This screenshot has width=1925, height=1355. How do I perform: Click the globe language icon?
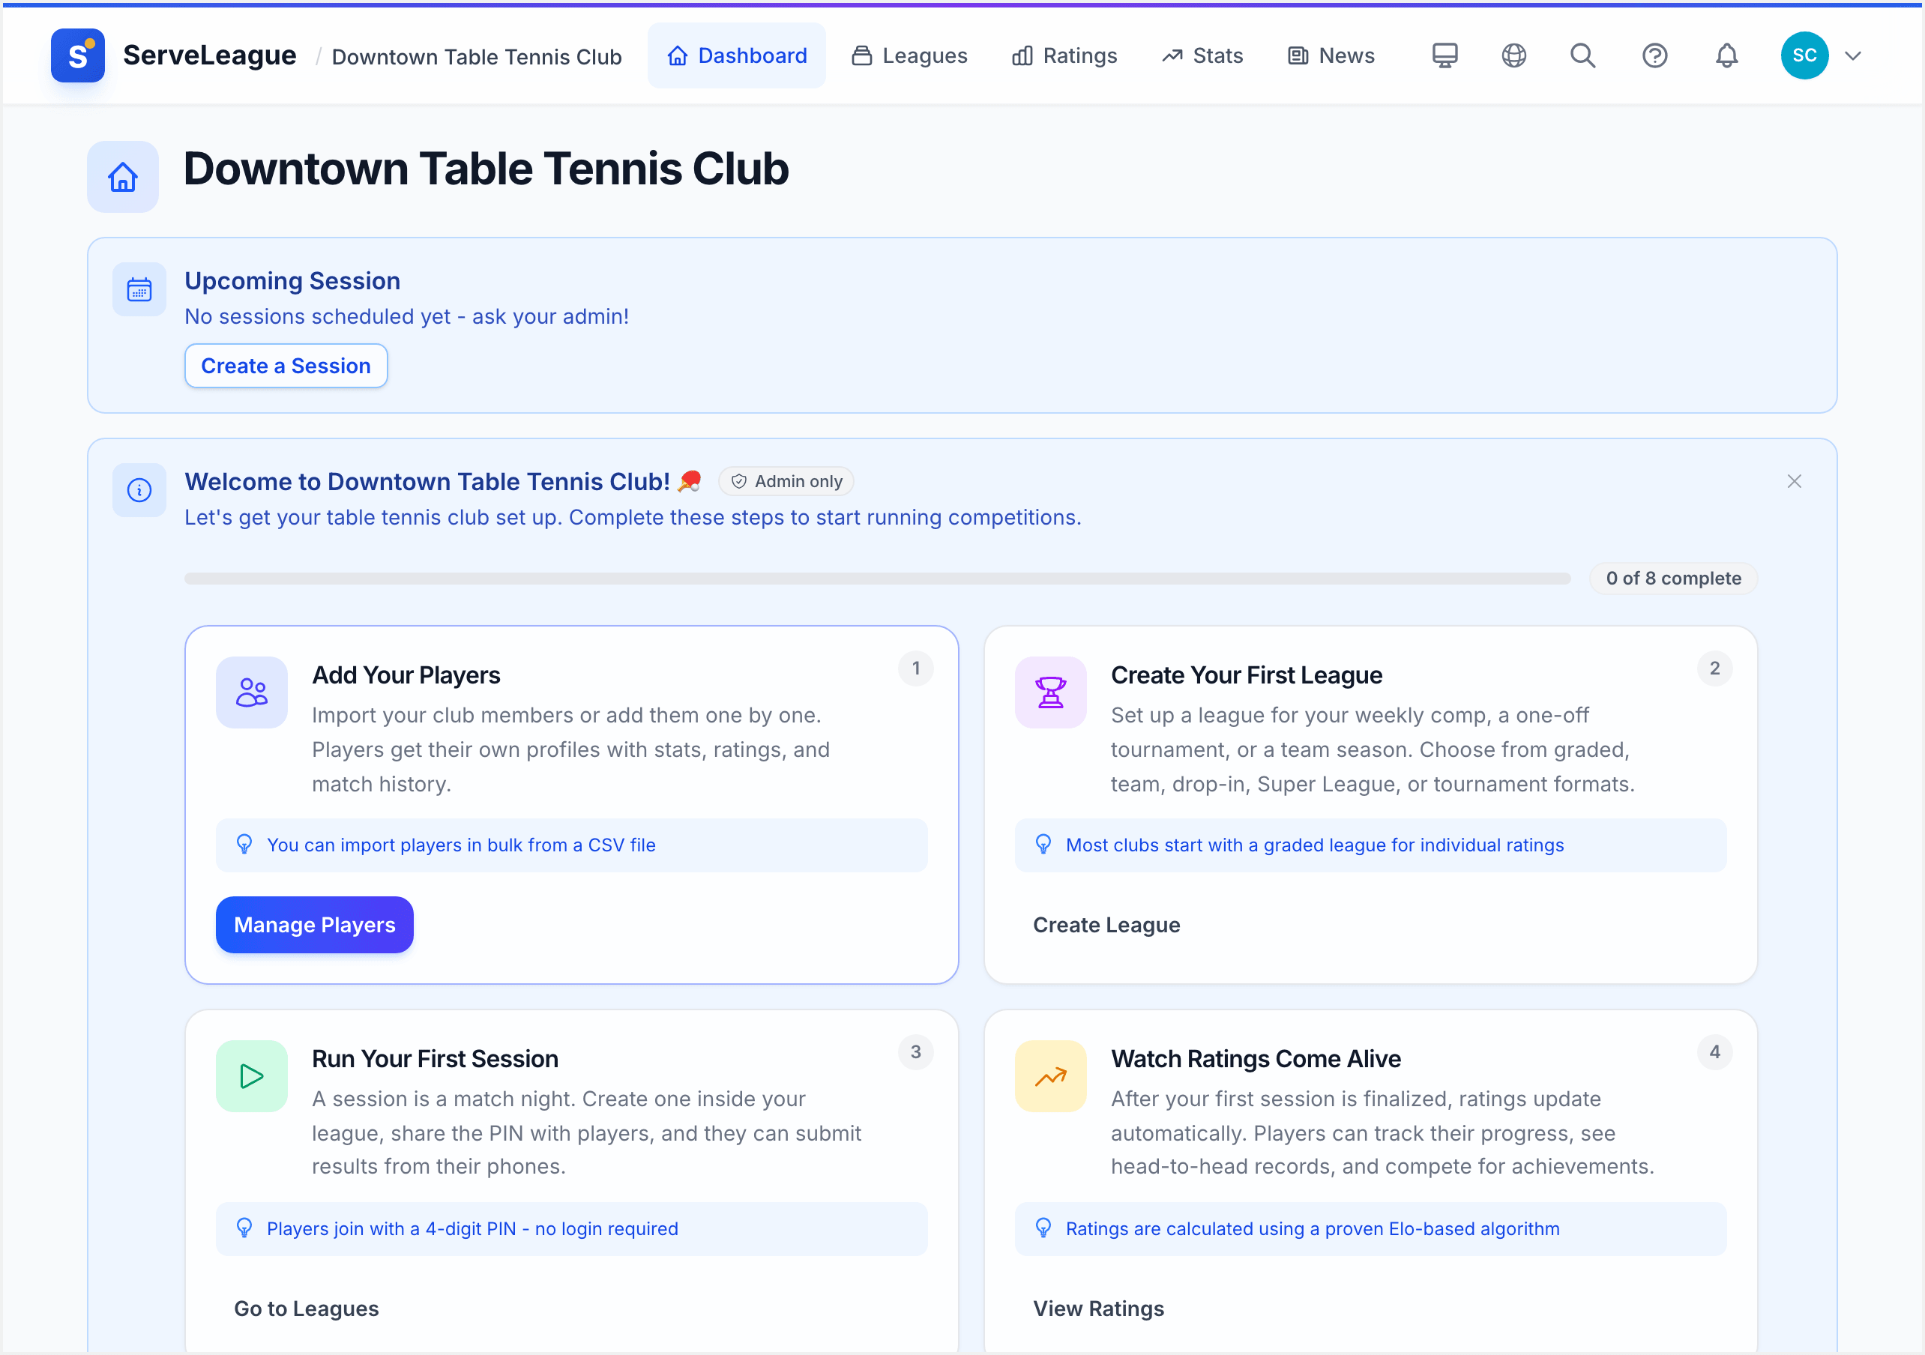[1513, 55]
